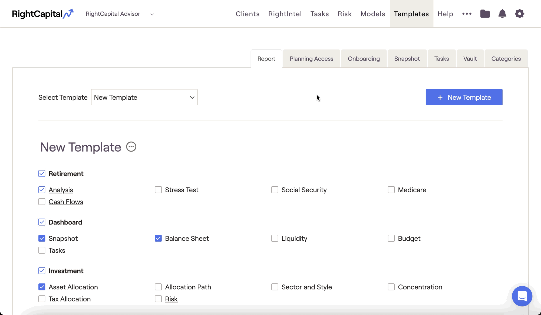541x315 pixels.
Task: Open the chat support bubble
Action: point(522,296)
